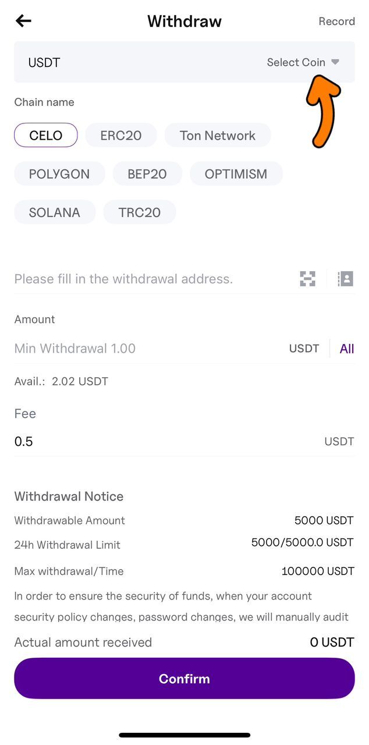Select the OPTIMISM chain
Viewport: 369px width, 745px height.
point(236,173)
